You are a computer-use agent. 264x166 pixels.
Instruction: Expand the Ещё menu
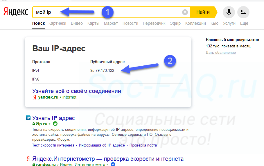(x=244, y=23)
